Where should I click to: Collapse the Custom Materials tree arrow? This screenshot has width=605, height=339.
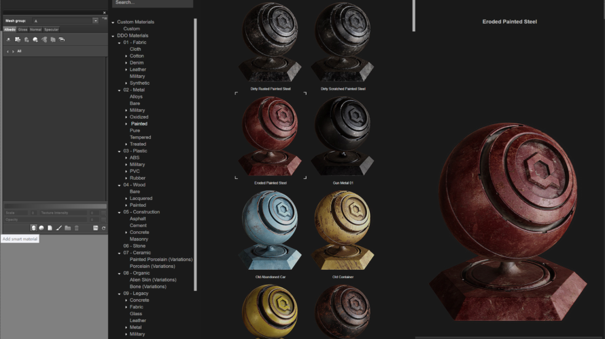point(113,22)
